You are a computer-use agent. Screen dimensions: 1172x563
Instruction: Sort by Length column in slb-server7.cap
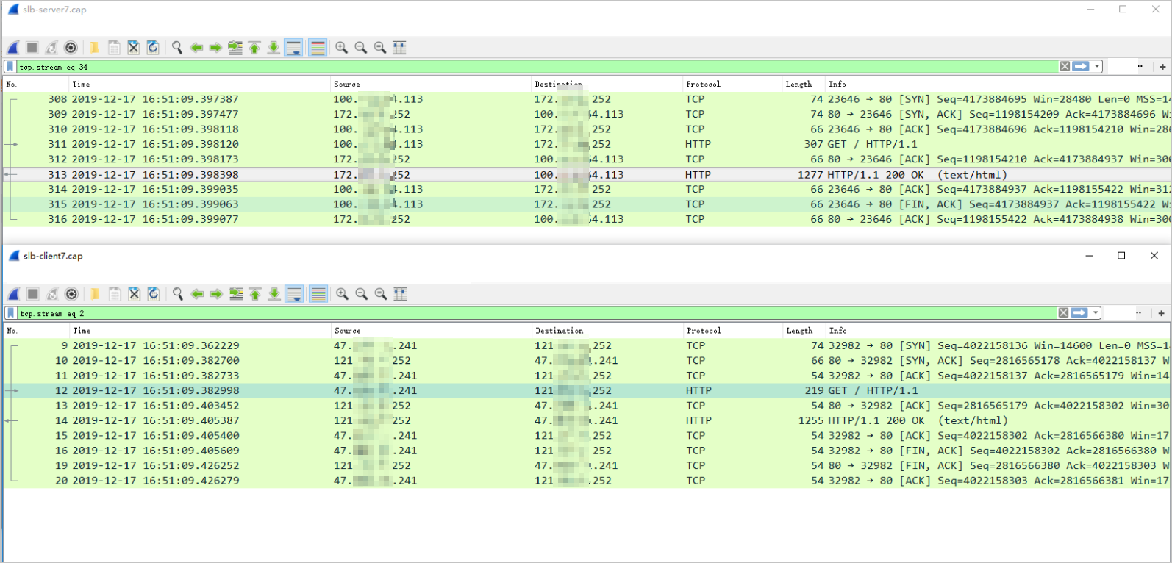(x=803, y=85)
